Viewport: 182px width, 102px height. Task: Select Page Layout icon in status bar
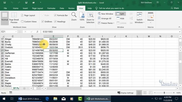145,93
